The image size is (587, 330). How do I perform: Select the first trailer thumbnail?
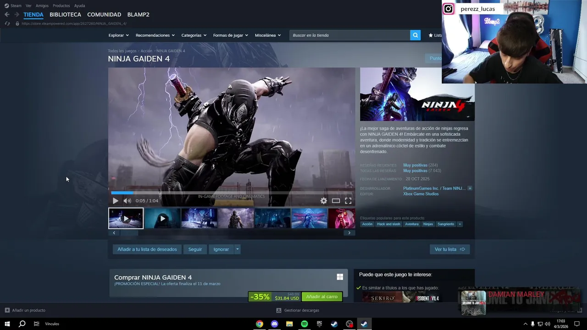pyautogui.click(x=126, y=219)
